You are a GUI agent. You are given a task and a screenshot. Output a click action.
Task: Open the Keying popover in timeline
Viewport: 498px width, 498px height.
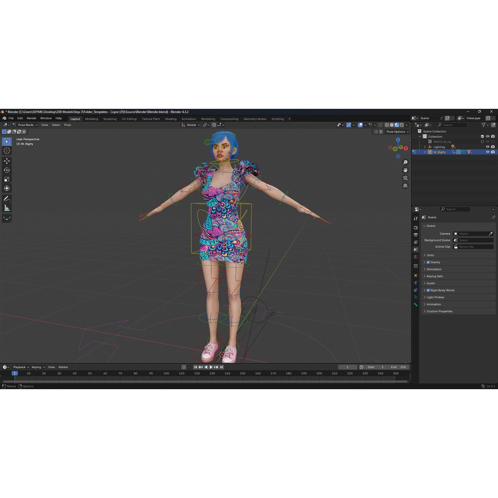[x=38, y=367]
